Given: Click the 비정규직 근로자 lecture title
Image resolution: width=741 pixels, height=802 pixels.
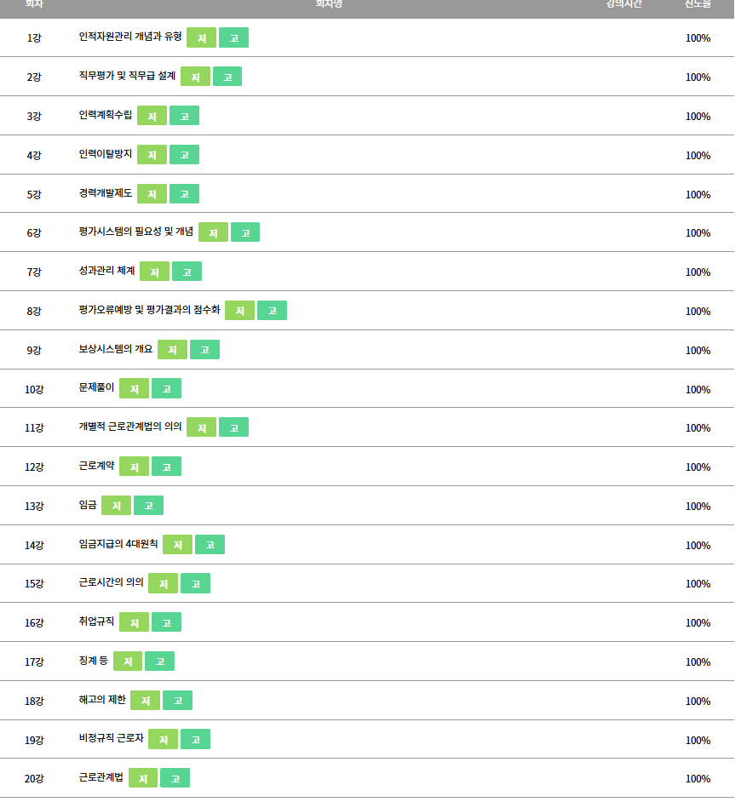Looking at the screenshot, I should tap(111, 738).
